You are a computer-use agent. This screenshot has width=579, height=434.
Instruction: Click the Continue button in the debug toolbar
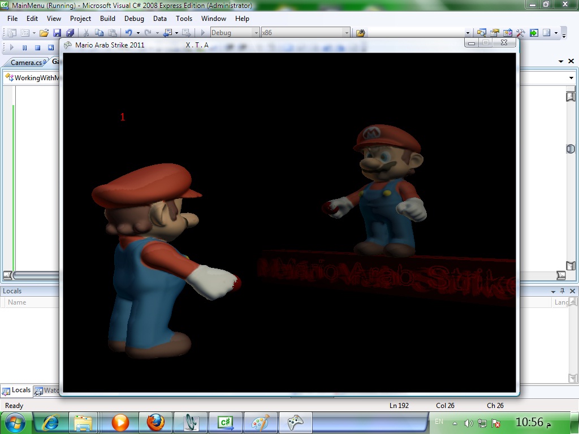(11, 47)
